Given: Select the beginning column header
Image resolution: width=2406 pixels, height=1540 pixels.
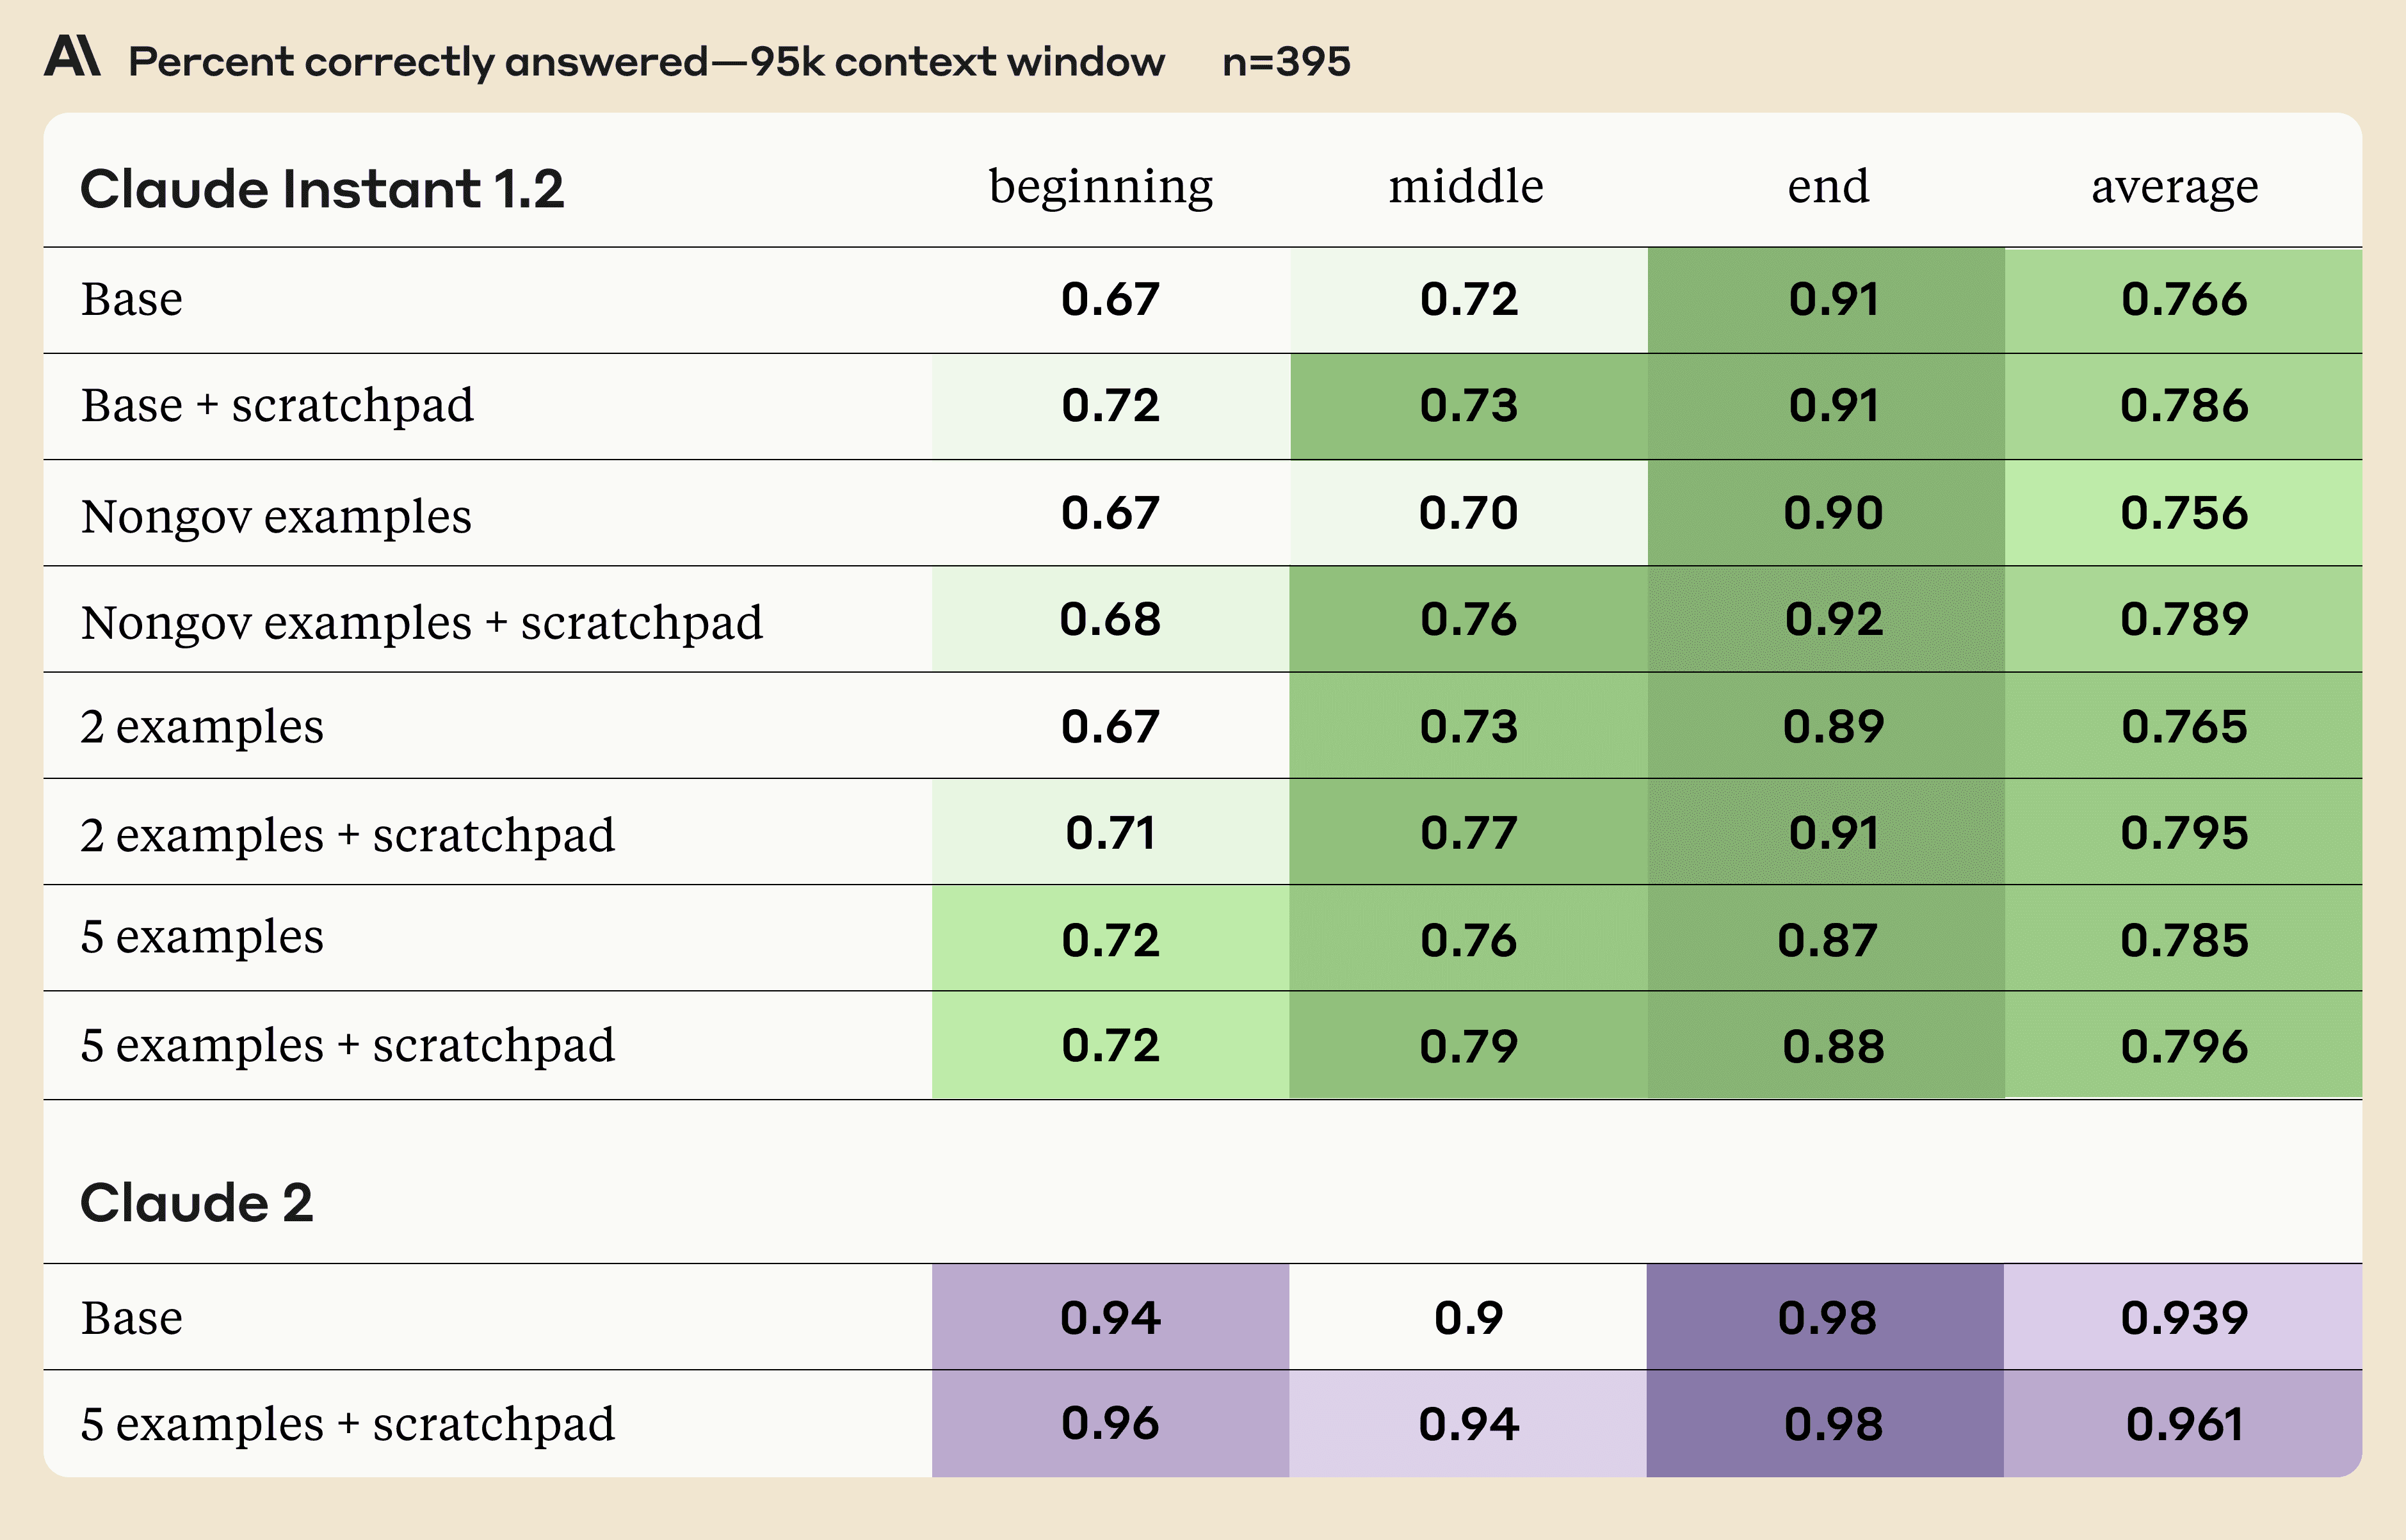Looking at the screenshot, I should click(1101, 187).
